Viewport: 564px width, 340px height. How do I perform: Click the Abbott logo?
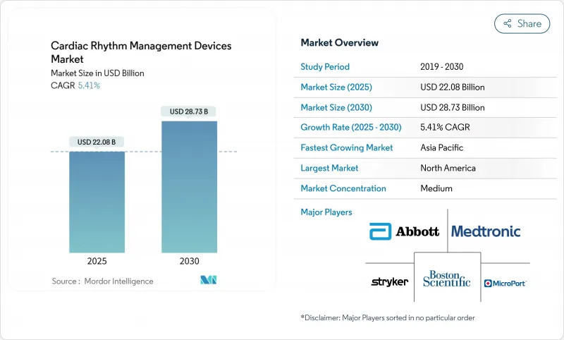pyautogui.click(x=405, y=231)
